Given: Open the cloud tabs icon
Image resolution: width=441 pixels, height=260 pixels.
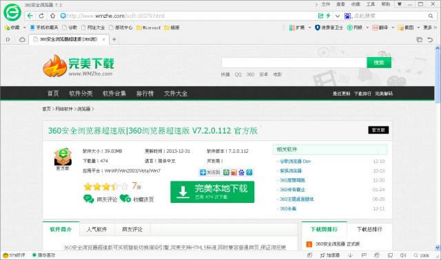Looking at the screenshot, I should pyautogui.click(x=22, y=40).
